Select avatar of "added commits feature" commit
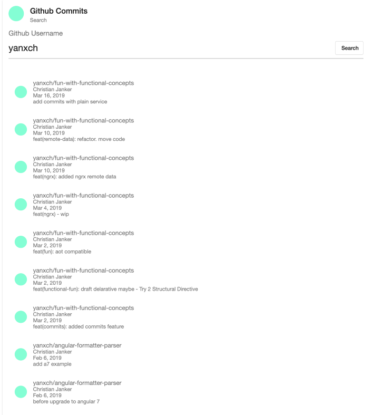This screenshot has width=369, height=415. coord(21,317)
